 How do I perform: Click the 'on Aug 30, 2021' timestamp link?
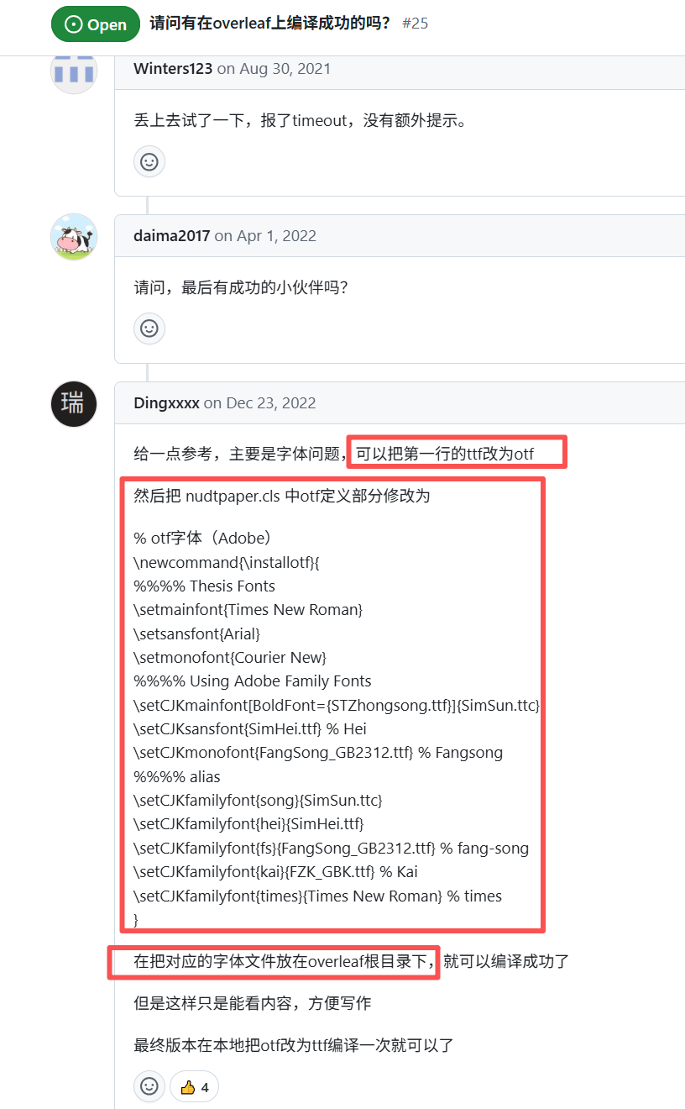click(274, 69)
